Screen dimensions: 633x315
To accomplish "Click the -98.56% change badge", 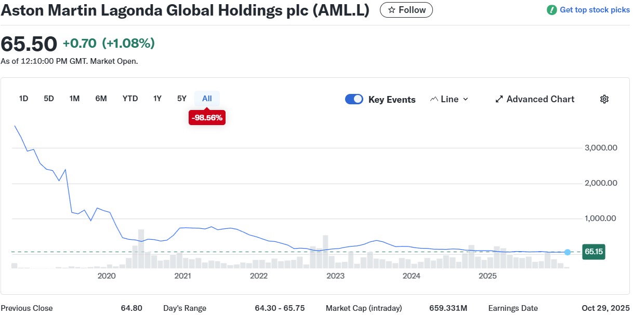I will click(207, 118).
